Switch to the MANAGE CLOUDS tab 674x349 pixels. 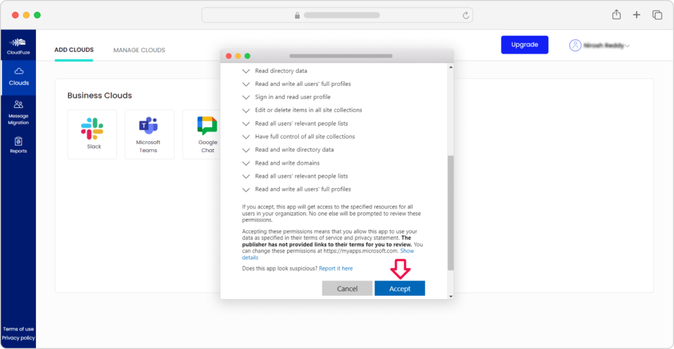pos(139,50)
